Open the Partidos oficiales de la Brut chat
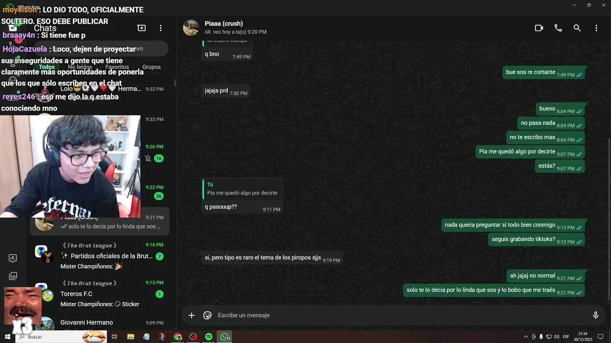Image resolution: width=611 pixels, height=343 pixels. click(100, 256)
